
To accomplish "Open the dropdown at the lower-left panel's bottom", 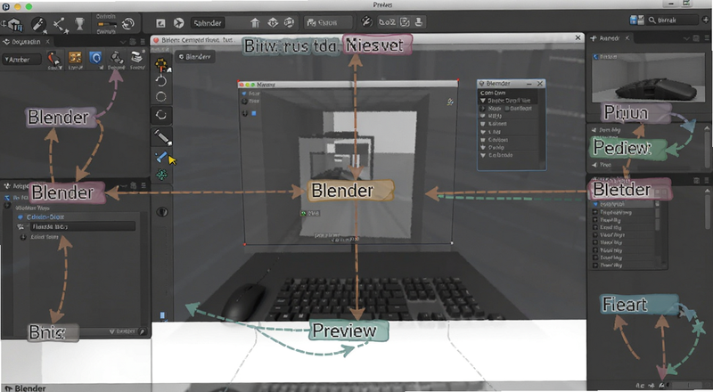I will (x=123, y=332).
